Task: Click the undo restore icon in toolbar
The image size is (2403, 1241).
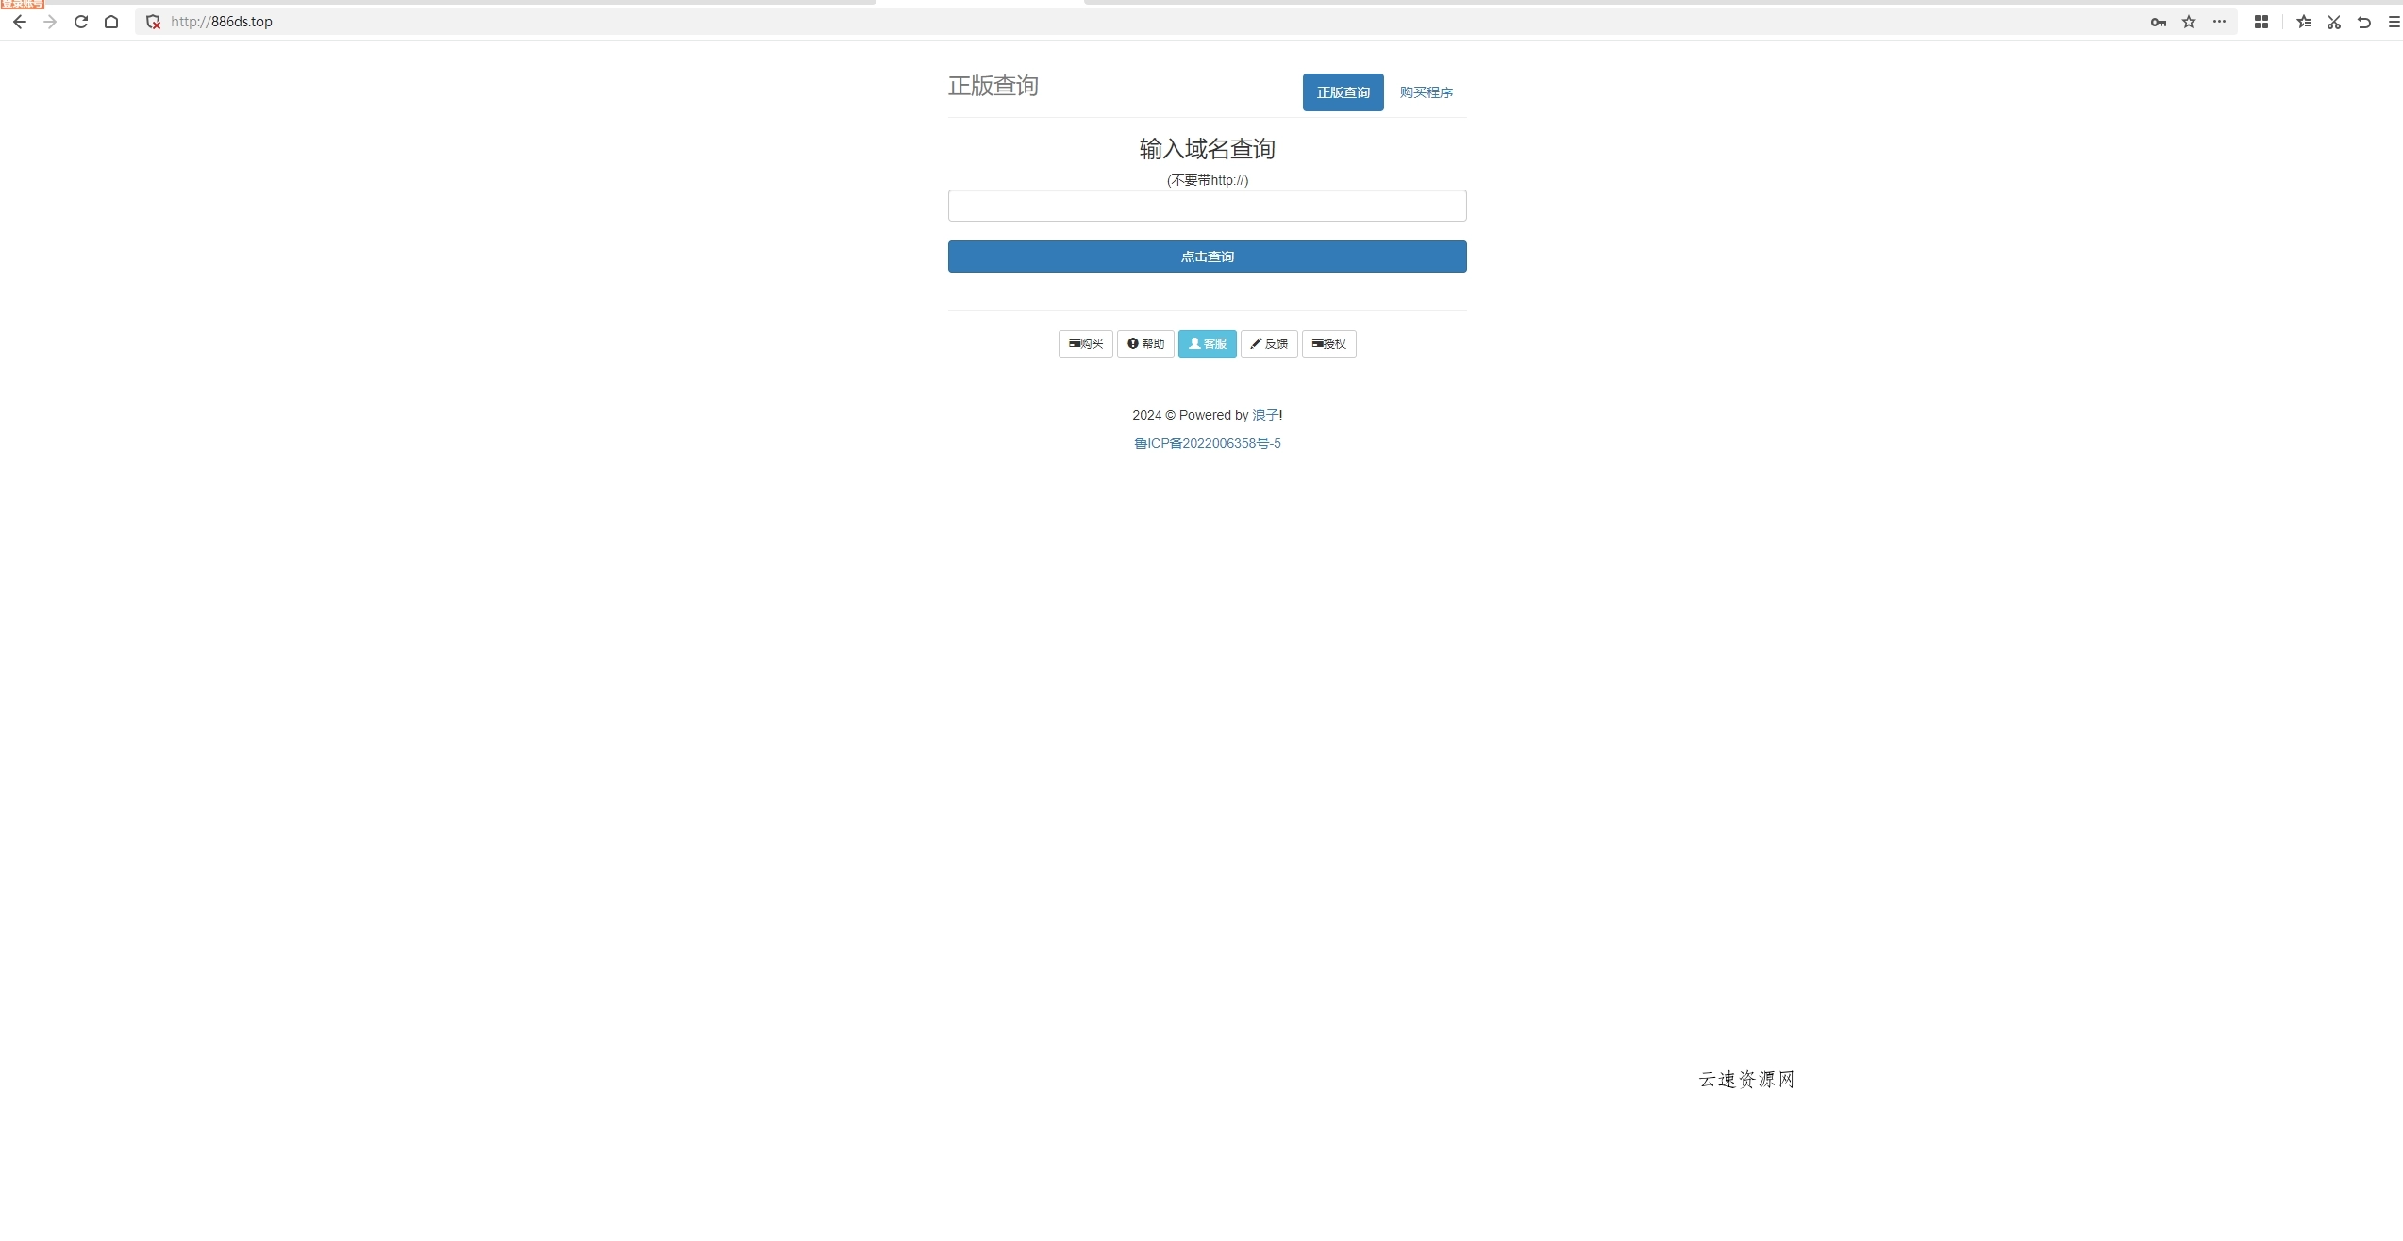Action: [x=2364, y=21]
